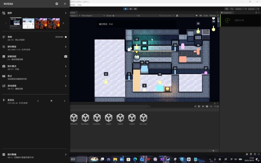The height and width of the screenshot is (163, 261).
Task: Open File Explorer from the taskbar
Action: 115,159
